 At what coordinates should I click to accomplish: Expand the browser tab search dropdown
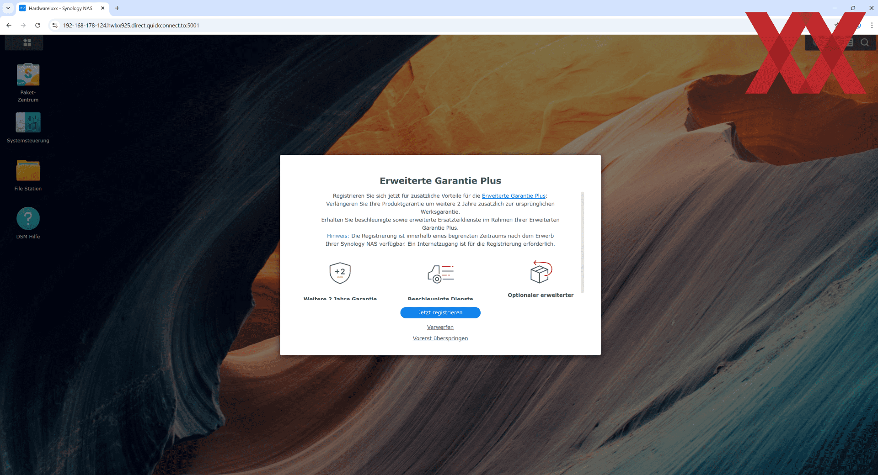(8, 8)
